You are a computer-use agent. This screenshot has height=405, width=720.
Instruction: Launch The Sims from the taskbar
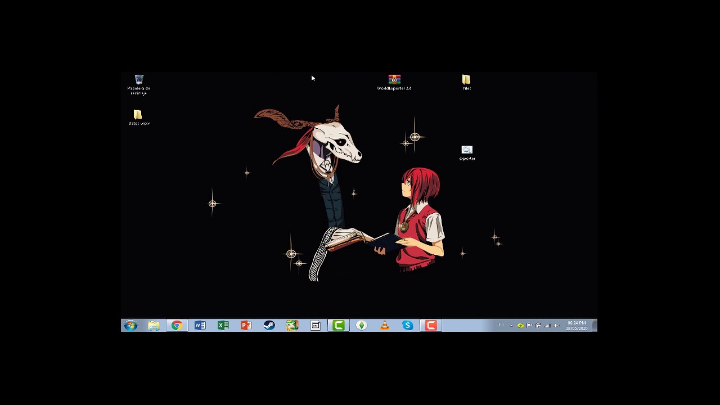point(361,326)
